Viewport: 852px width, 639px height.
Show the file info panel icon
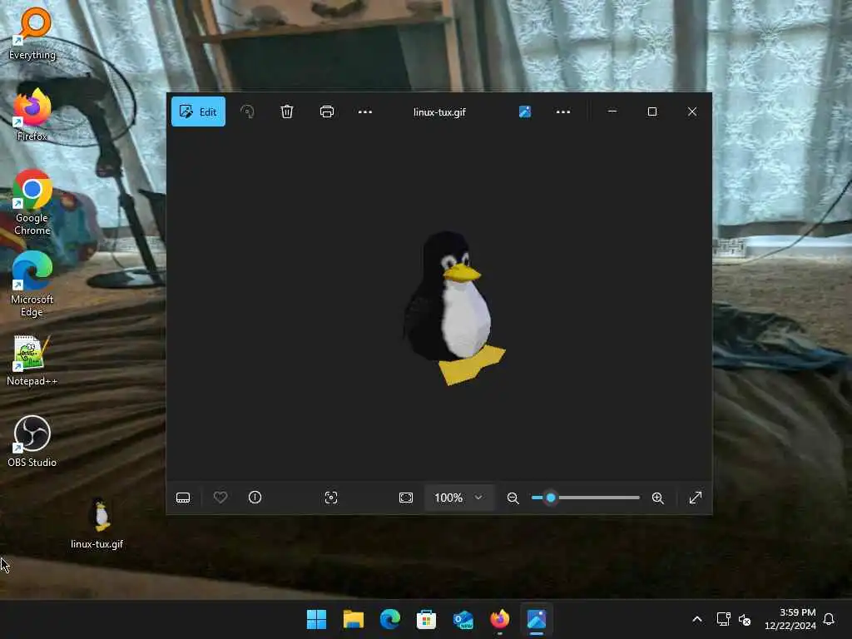(x=255, y=498)
